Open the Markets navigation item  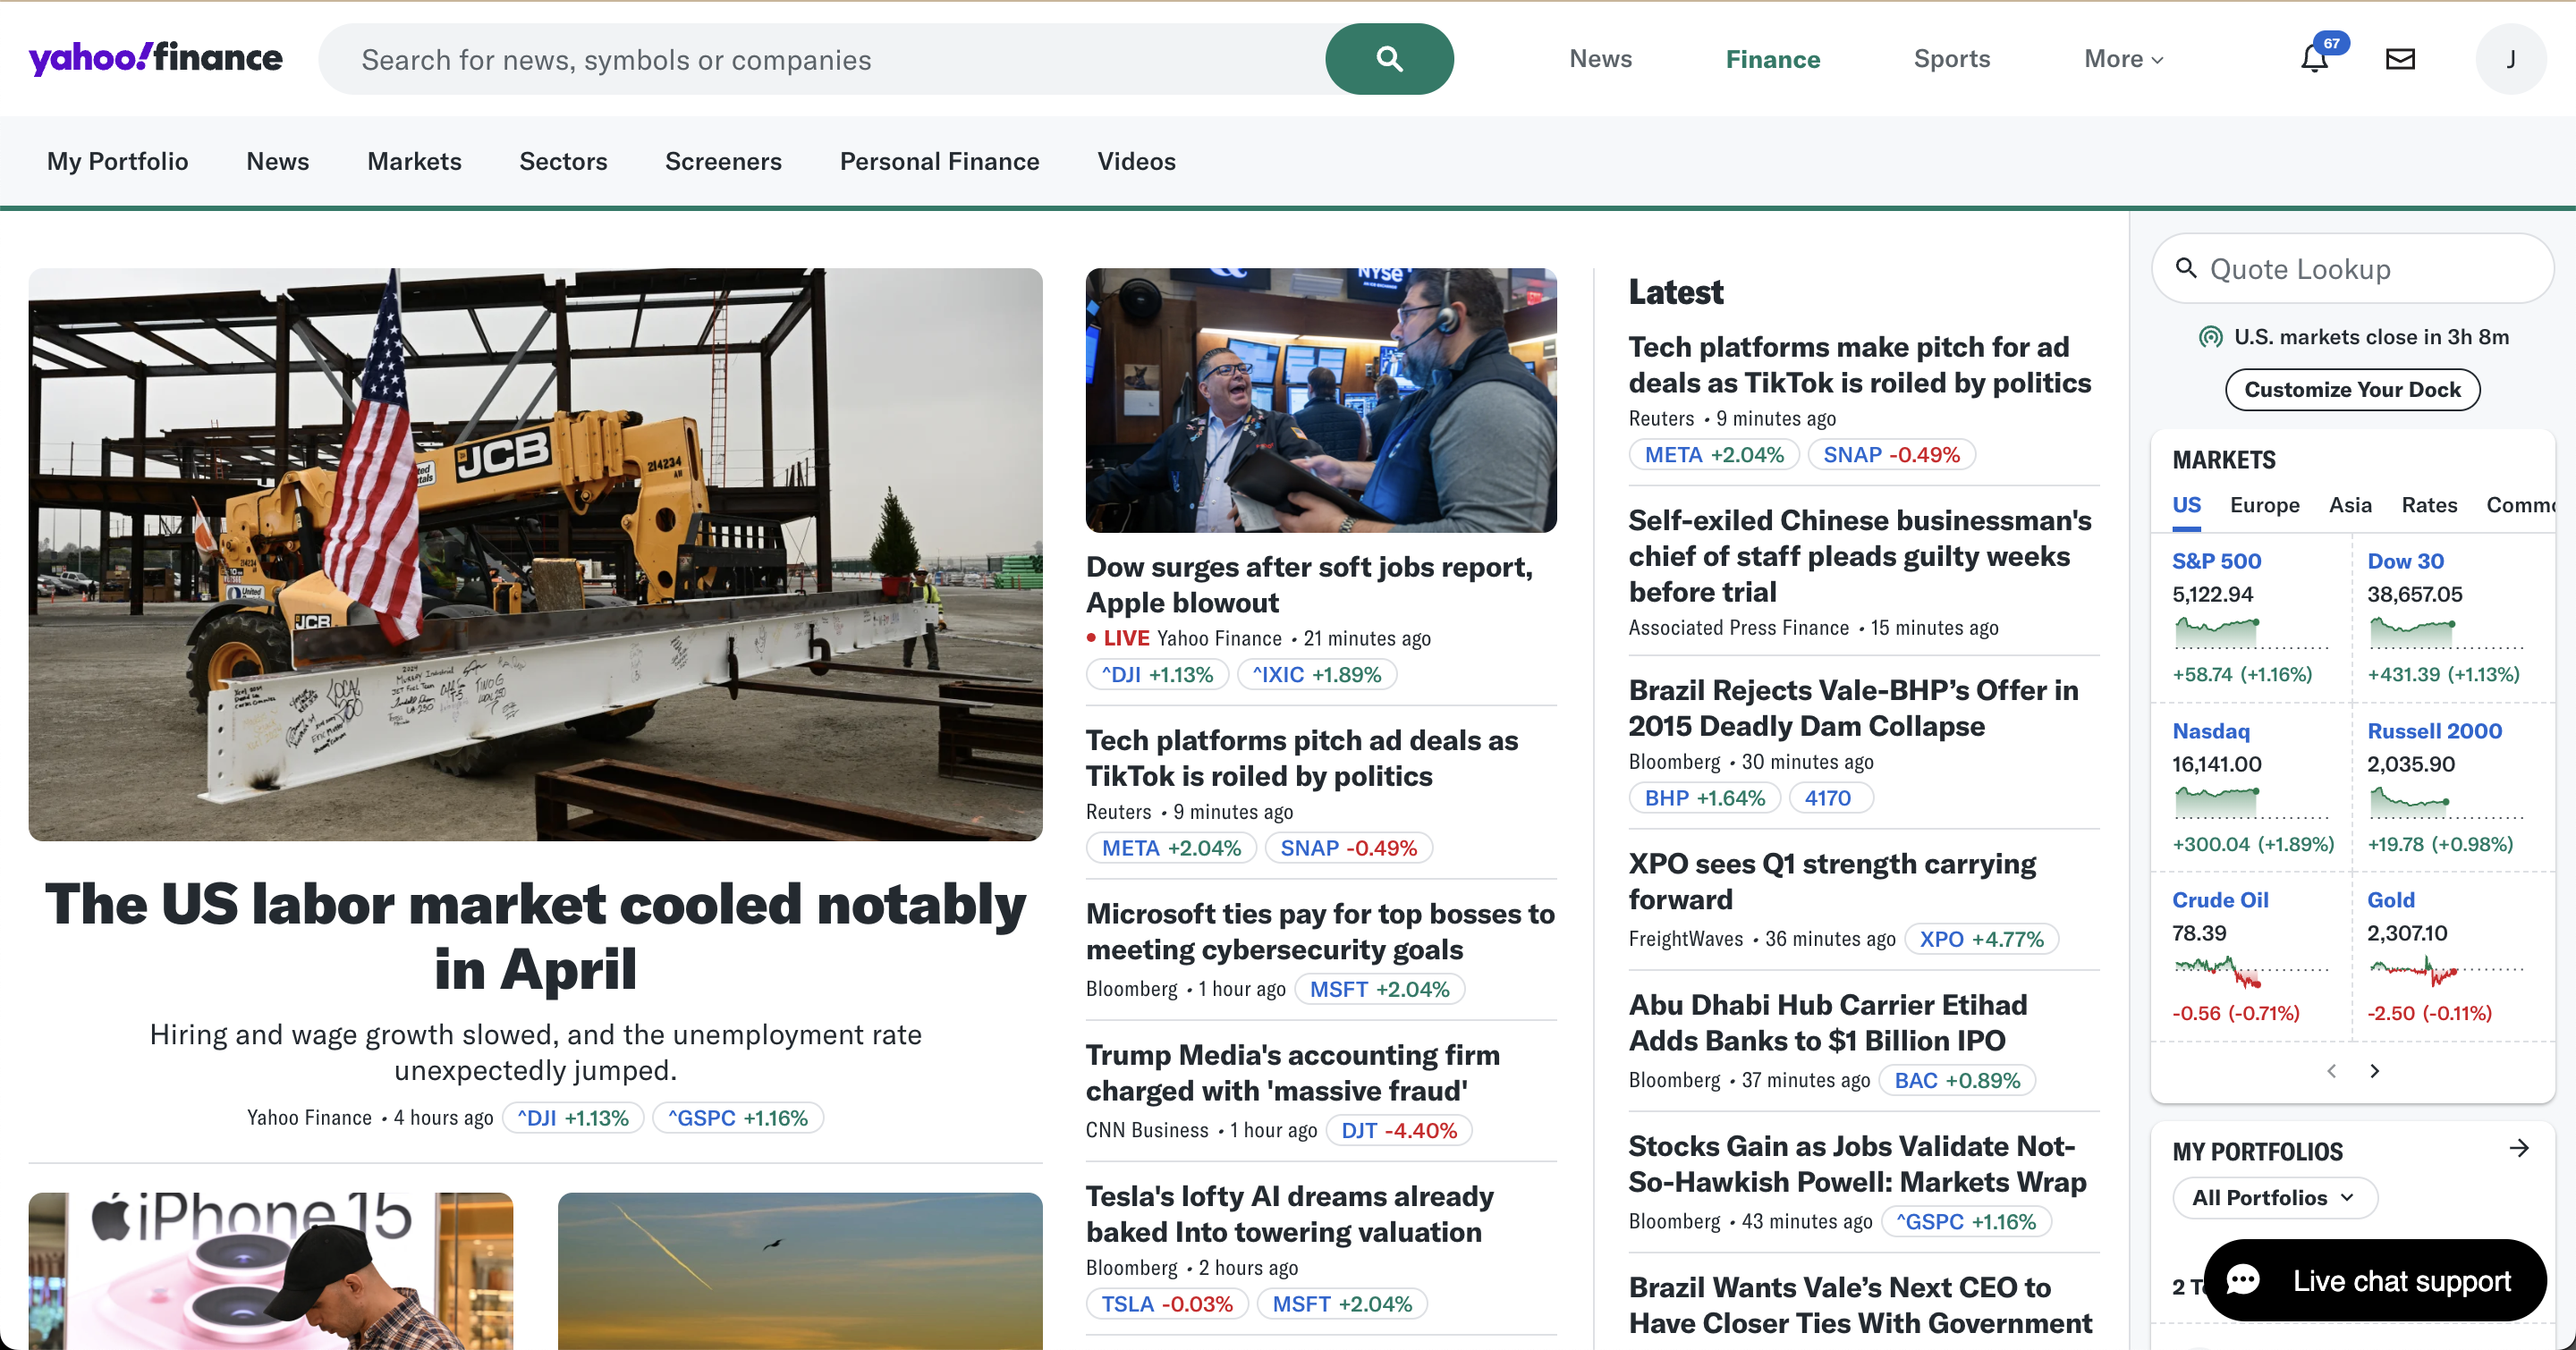[414, 161]
